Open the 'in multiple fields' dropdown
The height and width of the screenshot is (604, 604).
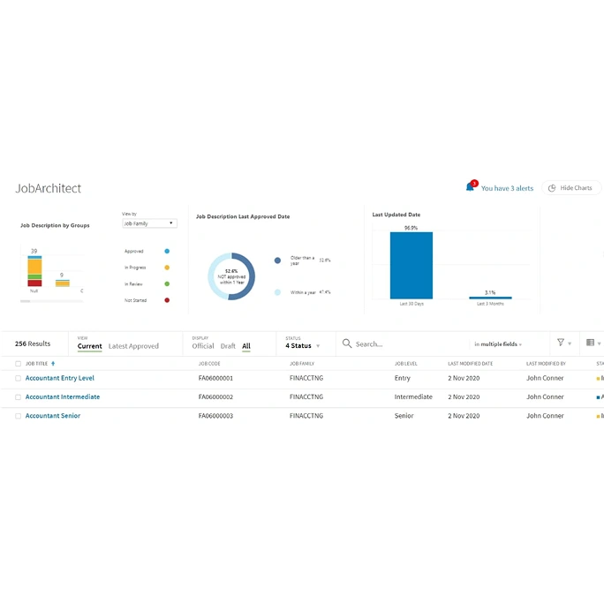click(498, 344)
